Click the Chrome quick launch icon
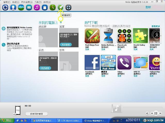The height and width of the screenshot is (123, 165). pos(22,121)
